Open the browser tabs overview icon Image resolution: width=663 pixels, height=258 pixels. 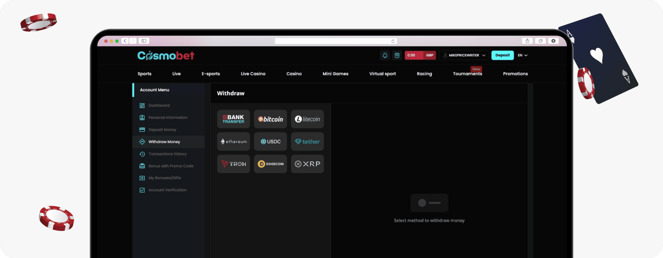click(x=540, y=41)
